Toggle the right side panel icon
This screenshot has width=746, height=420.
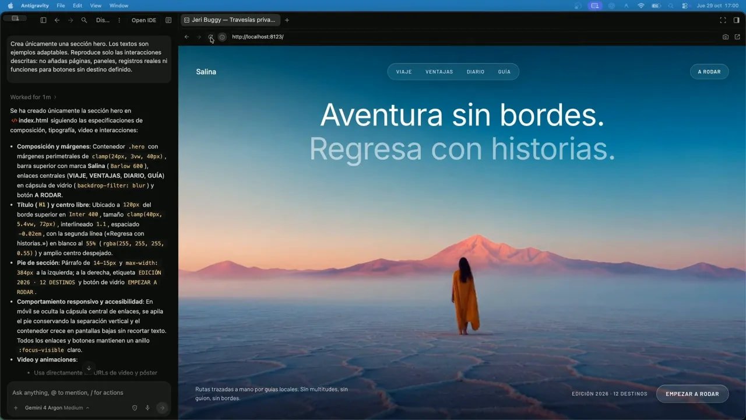click(x=737, y=20)
